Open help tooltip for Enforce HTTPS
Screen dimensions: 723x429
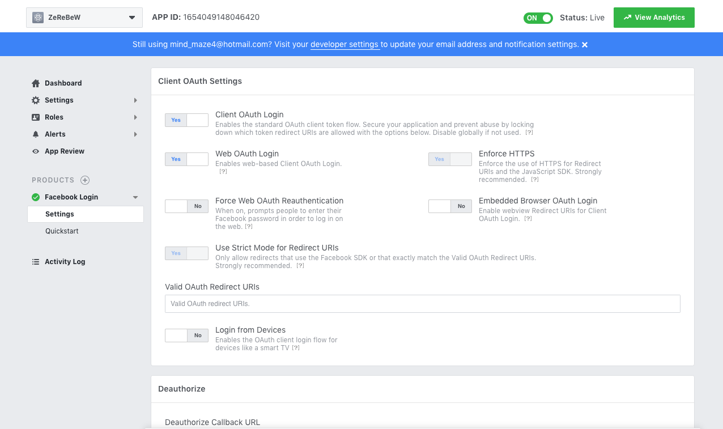point(535,180)
